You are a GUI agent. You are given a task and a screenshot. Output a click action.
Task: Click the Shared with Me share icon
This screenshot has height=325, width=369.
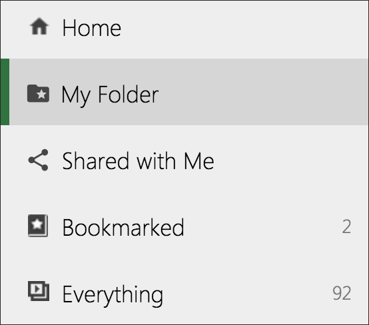point(38,160)
